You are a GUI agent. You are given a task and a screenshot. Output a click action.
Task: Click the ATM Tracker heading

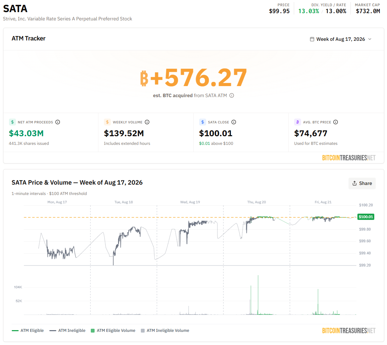tap(29, 39)
